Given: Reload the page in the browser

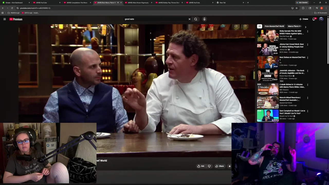Looking at the screenshot, I should [12, 8].
